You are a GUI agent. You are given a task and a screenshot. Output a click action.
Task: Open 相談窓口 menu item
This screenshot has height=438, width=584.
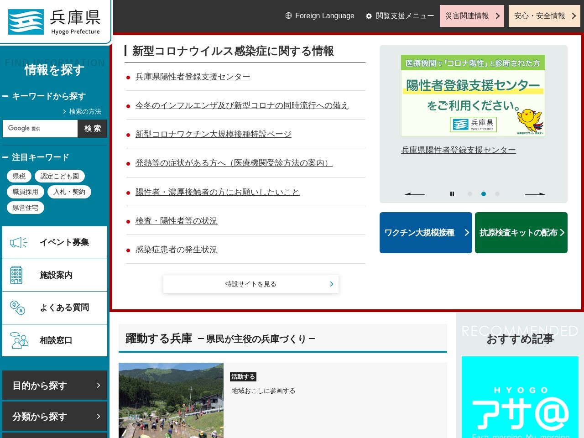(x=55, y=340)
